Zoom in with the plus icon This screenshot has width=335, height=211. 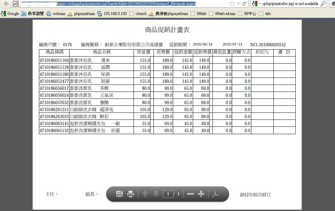click(201, 194)
